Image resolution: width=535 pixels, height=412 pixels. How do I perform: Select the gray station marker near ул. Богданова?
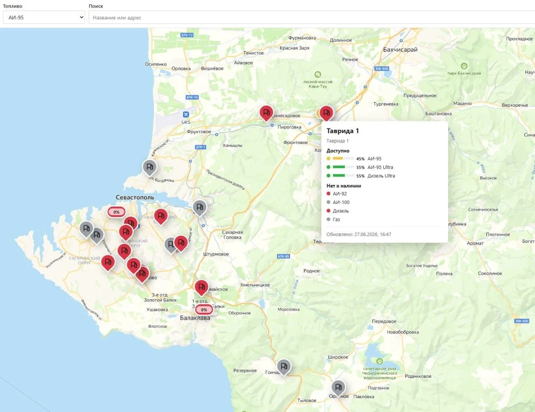pos(150,167)
